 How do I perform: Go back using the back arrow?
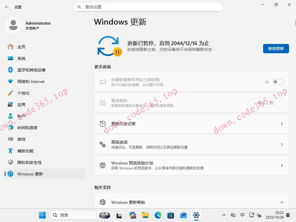7,7
